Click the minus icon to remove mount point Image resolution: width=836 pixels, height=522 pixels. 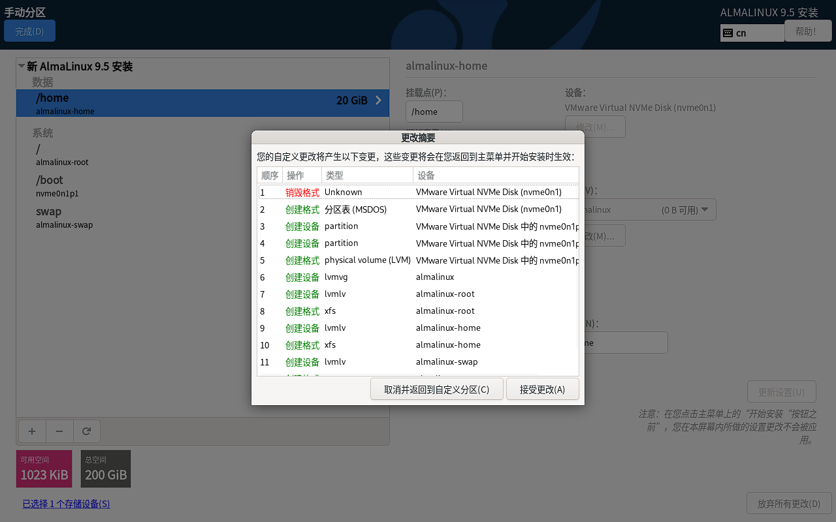(59, 431)
